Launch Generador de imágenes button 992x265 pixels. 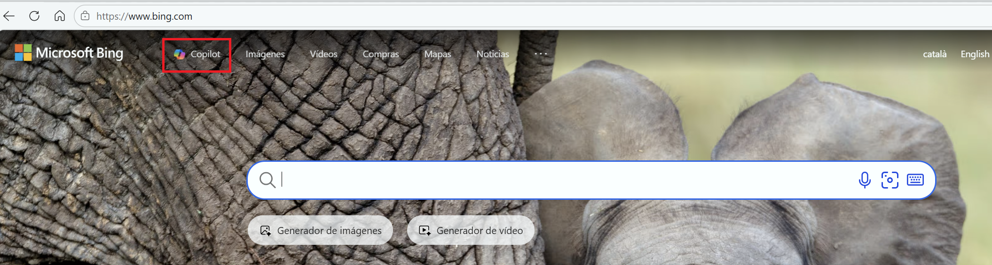pos(321,230)
